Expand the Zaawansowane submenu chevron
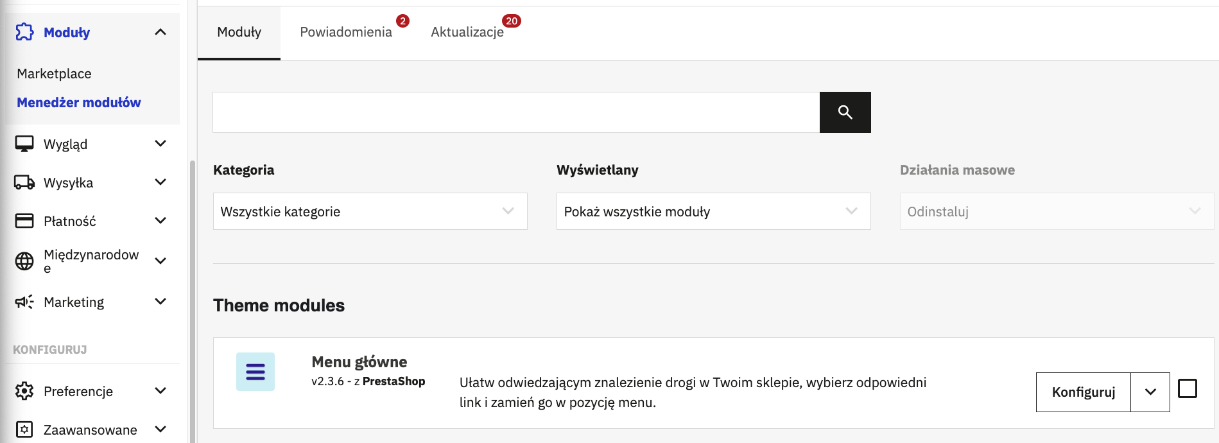 pos(160,429)
